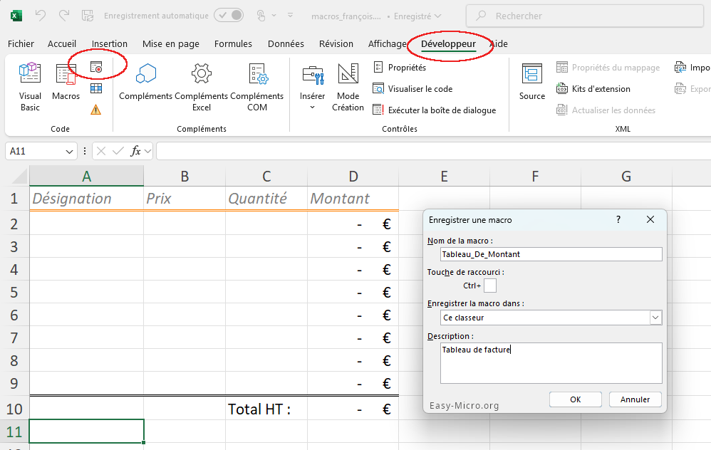Image resolution: width=711 pixels, height=450 pixels.
Task: Click Actualiser les données
Action: 606,110
